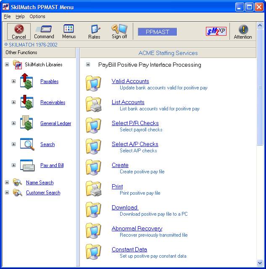Click the red Cancel toolbar icon
This screenshot has height=269, width=266.
(x=19, y=29)
